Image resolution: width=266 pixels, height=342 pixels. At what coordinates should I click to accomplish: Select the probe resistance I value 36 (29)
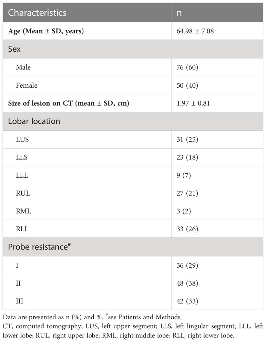coord(187,265)
